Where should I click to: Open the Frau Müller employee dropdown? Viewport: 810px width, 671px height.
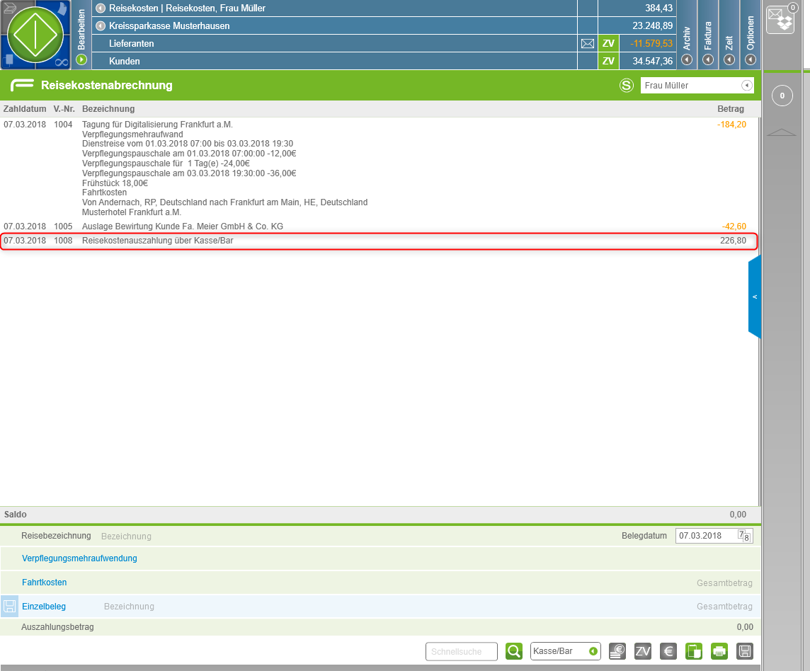[x=746, y=86]
